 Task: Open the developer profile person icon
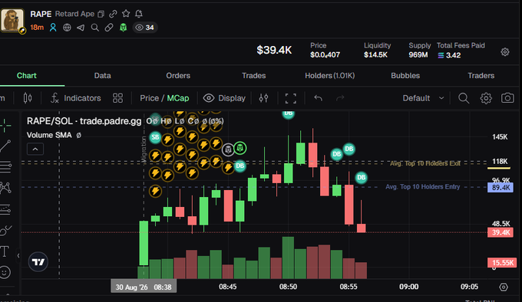pos(53,28)
